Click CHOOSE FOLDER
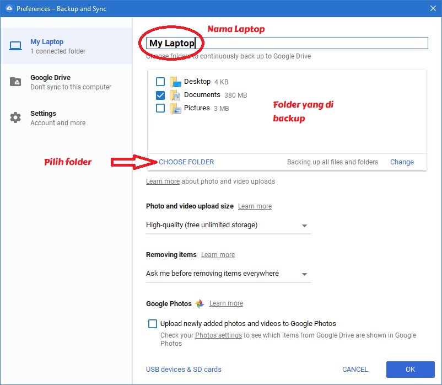This screenshot has width=442, height=385. pos(186,162)
